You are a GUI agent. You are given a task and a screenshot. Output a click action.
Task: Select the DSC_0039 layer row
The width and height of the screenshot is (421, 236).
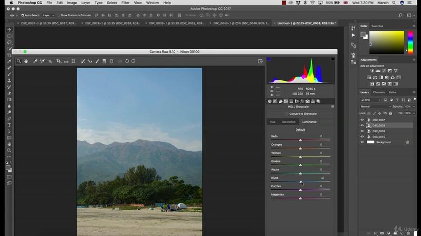[386, 131]
